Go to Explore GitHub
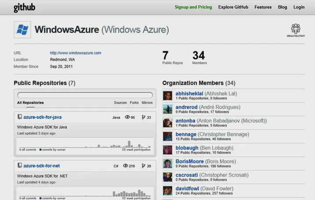Viewport: 315px width, 200px height. click(233, 7)
